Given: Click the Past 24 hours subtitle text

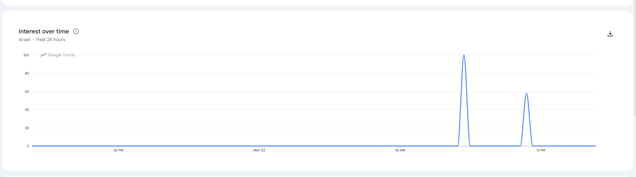Looking at the screenshot, I should (51, 39).
